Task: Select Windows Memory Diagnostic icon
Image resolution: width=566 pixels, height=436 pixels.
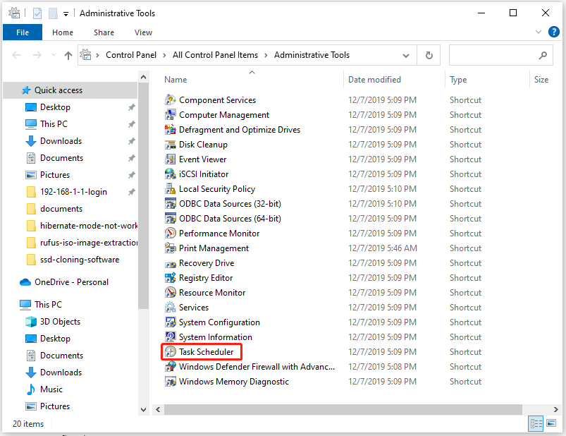Action: pyautogui.click(x=170, y=382)
